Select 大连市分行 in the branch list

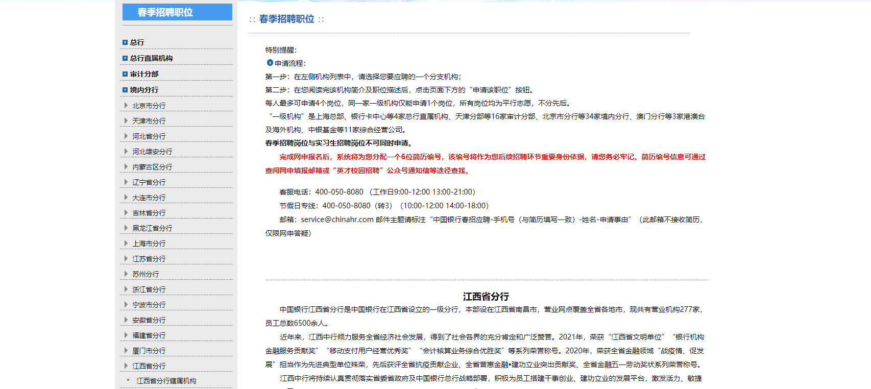click(x=149, y=198)
